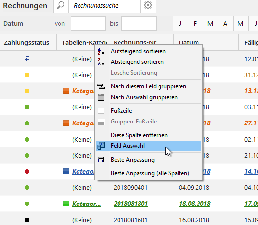This screenshot has width=258, height=225.
Task: Choose Aufsteigend sortieren A-Z icon
Action: tap(101, 51)
